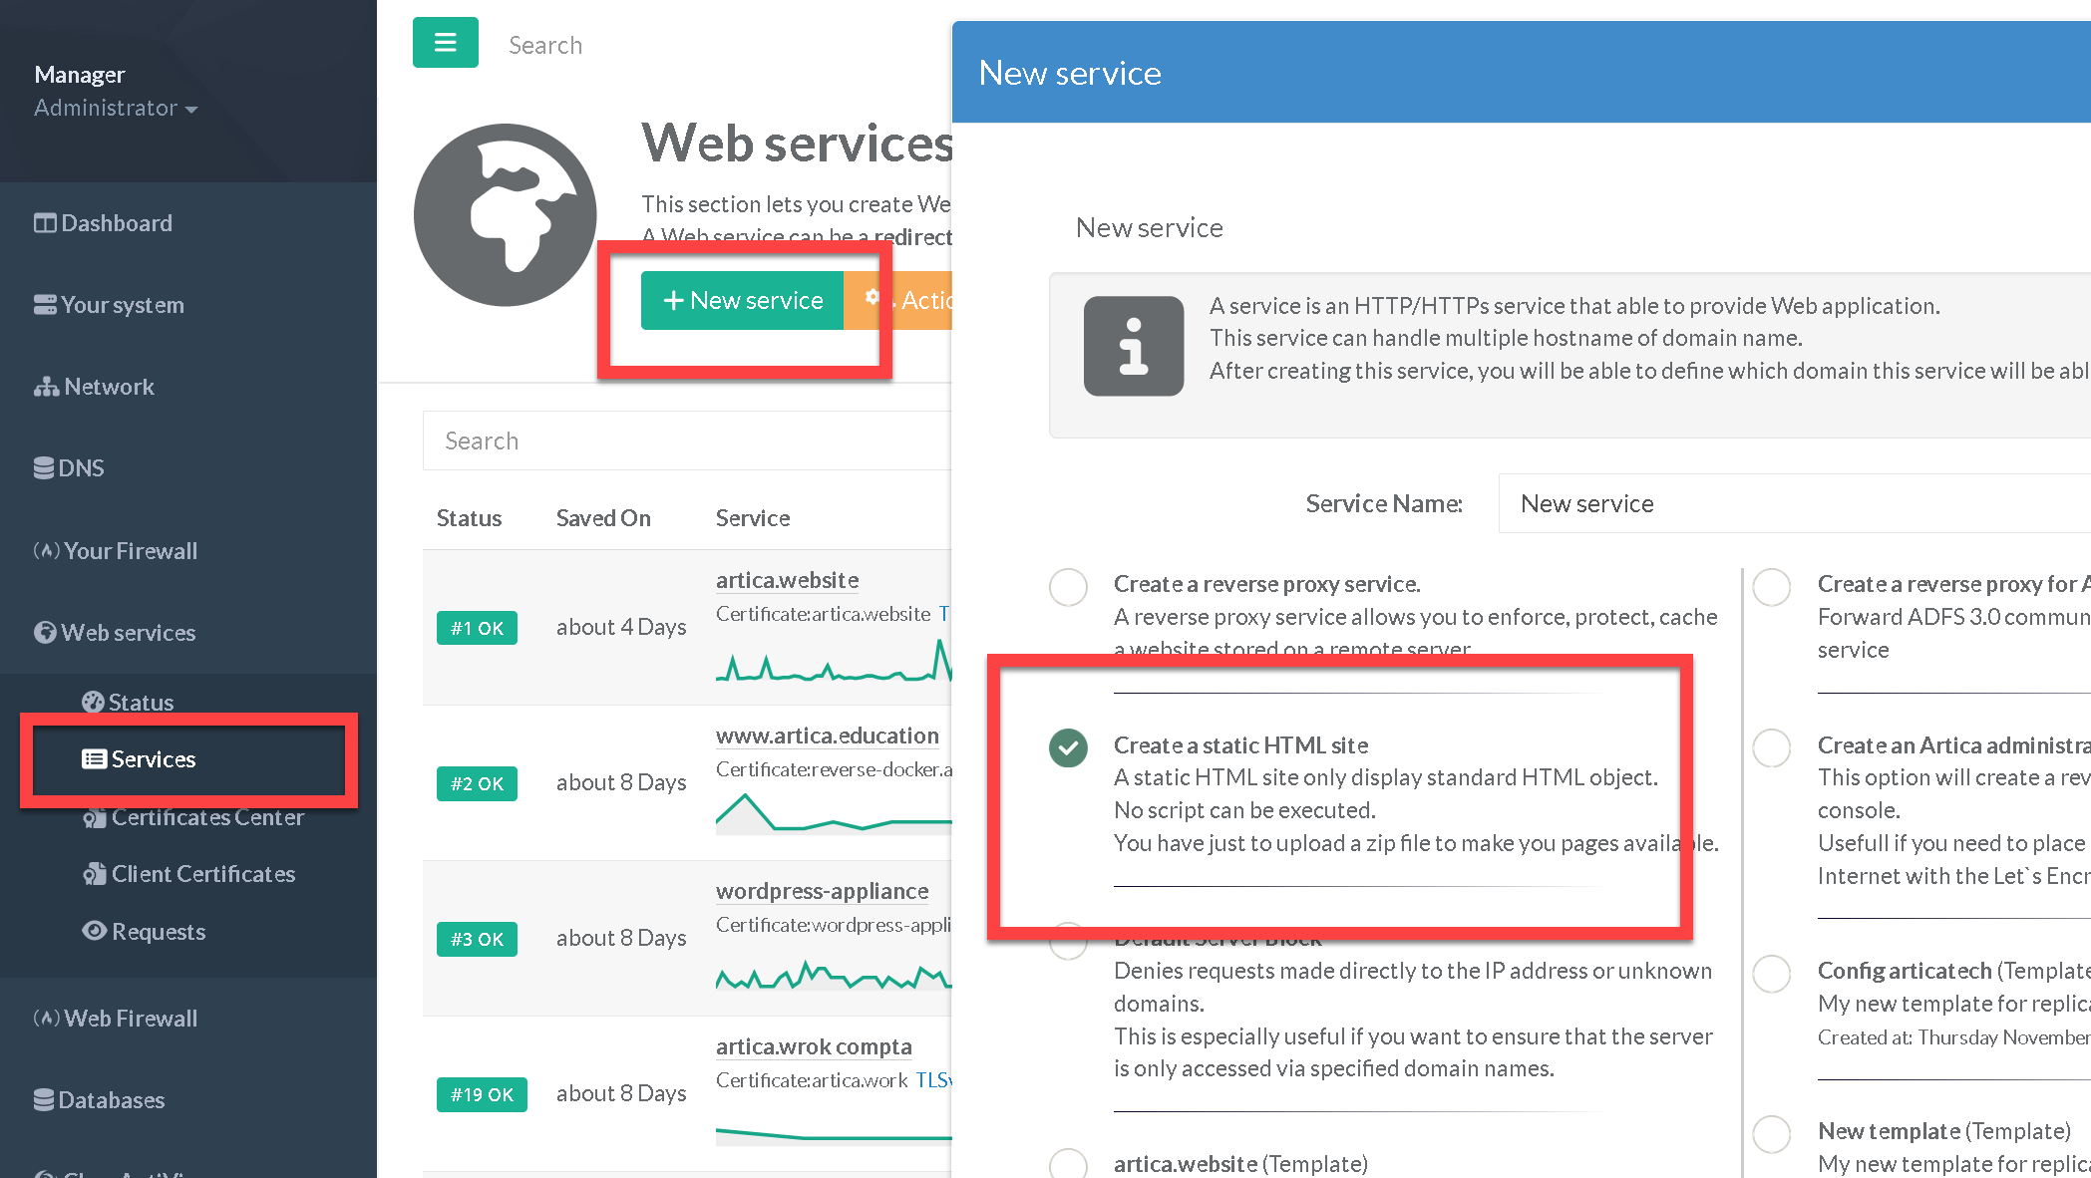
Task: Click the Service Name input field
Action: (x=1795, y=503)
